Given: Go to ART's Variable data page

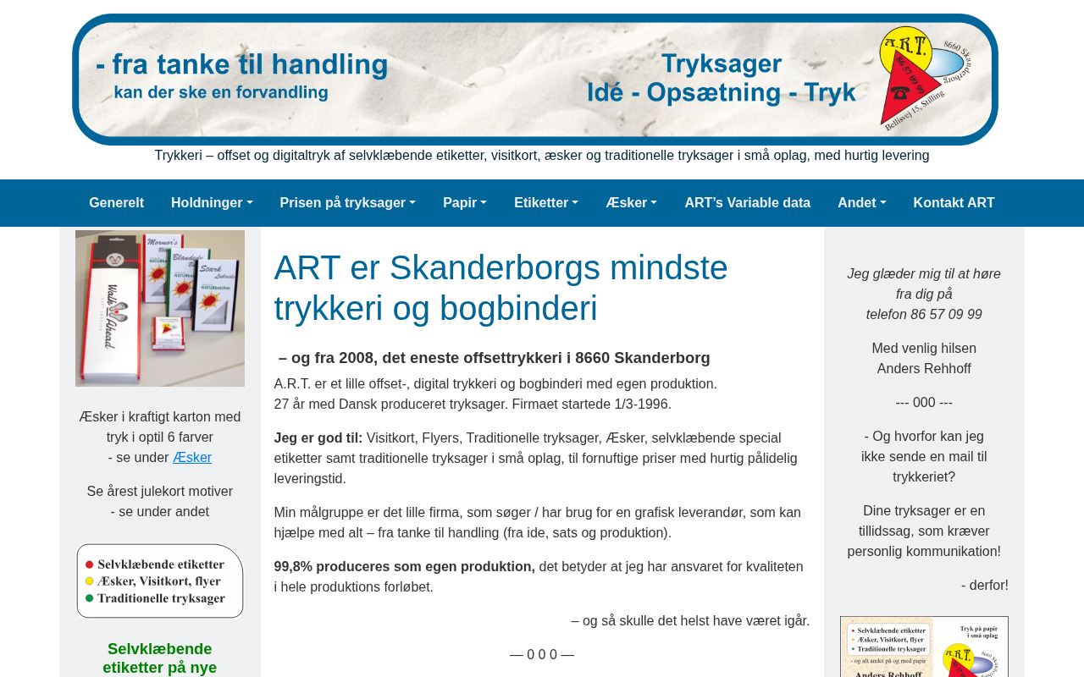Looking at the screenshot, I should coord(748,203).
